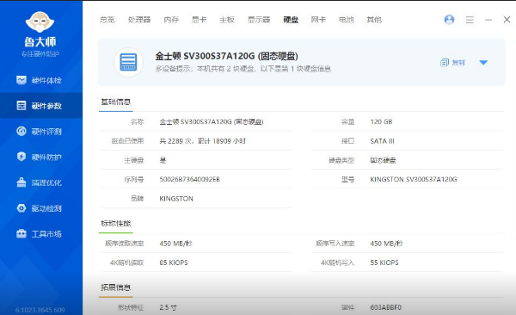Click firmware value 603ABBF0

385,307
